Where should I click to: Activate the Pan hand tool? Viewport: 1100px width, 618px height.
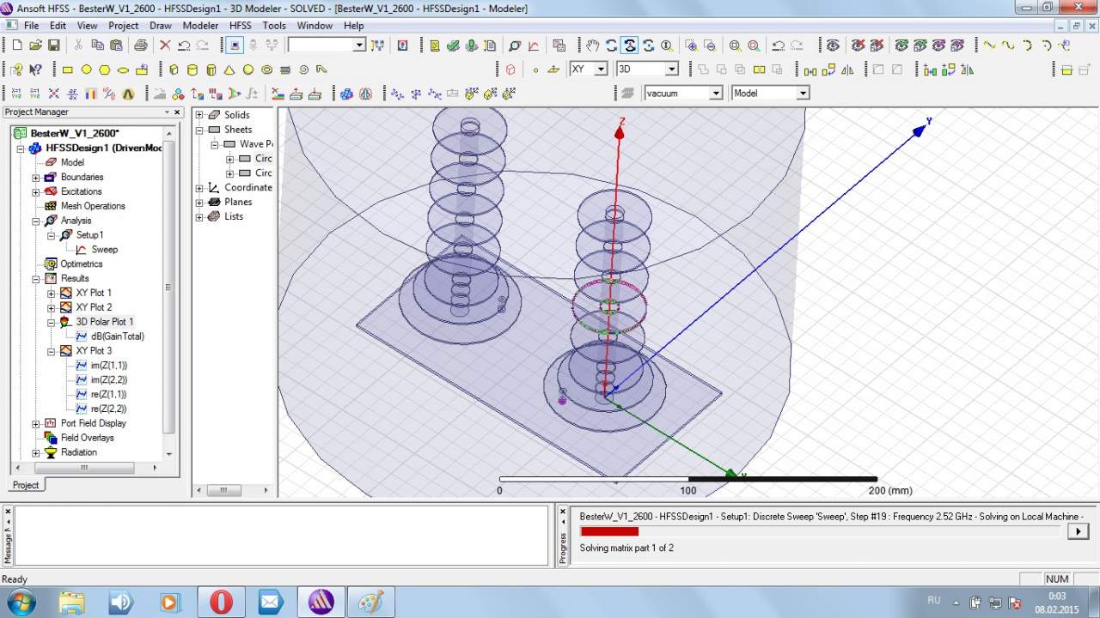[593, 45]
